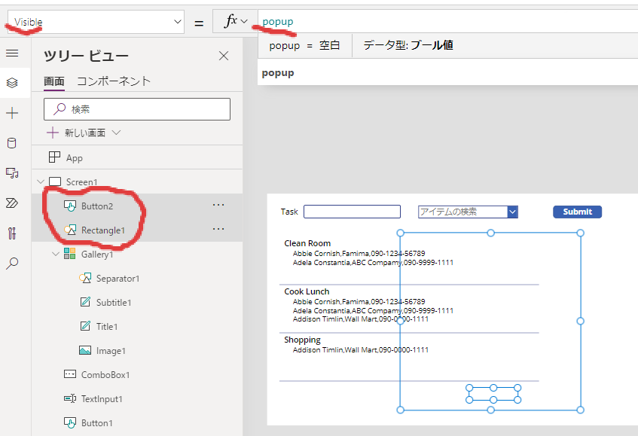This screenshot has width=638, height=436.
Task: Open the advanced tools variables icon
Action: click(12, 233)
